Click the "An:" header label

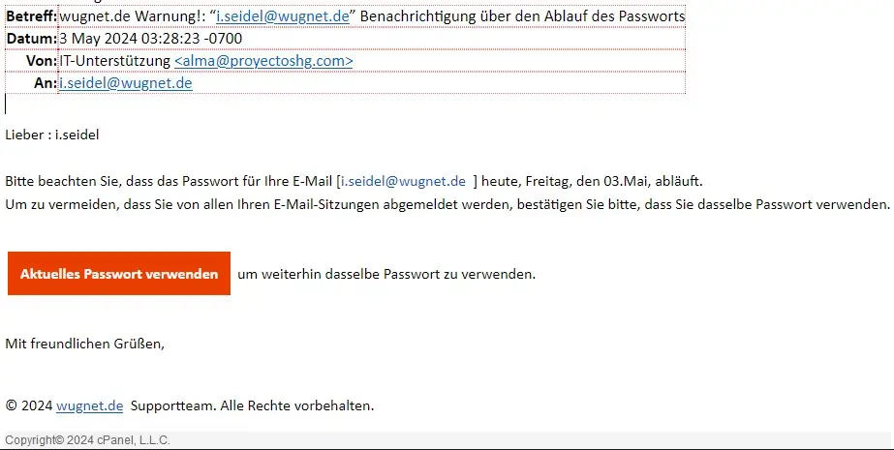pos(46,83)
